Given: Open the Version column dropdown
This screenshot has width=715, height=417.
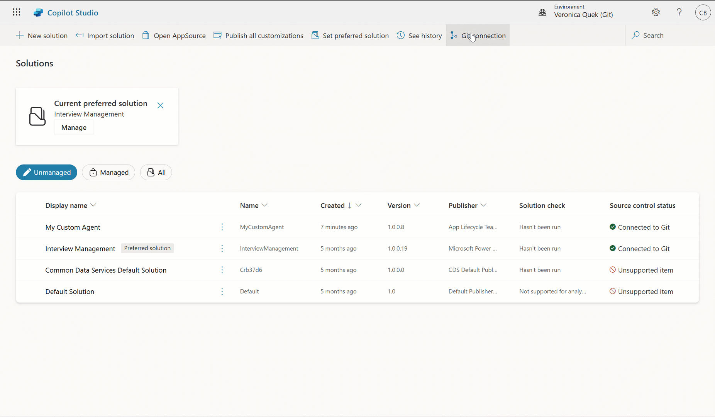Looking at the screenshot, I should coord(417,205).
